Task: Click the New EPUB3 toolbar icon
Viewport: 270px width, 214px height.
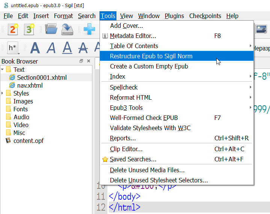Action: pyautogui.click(x=29, y=29)
